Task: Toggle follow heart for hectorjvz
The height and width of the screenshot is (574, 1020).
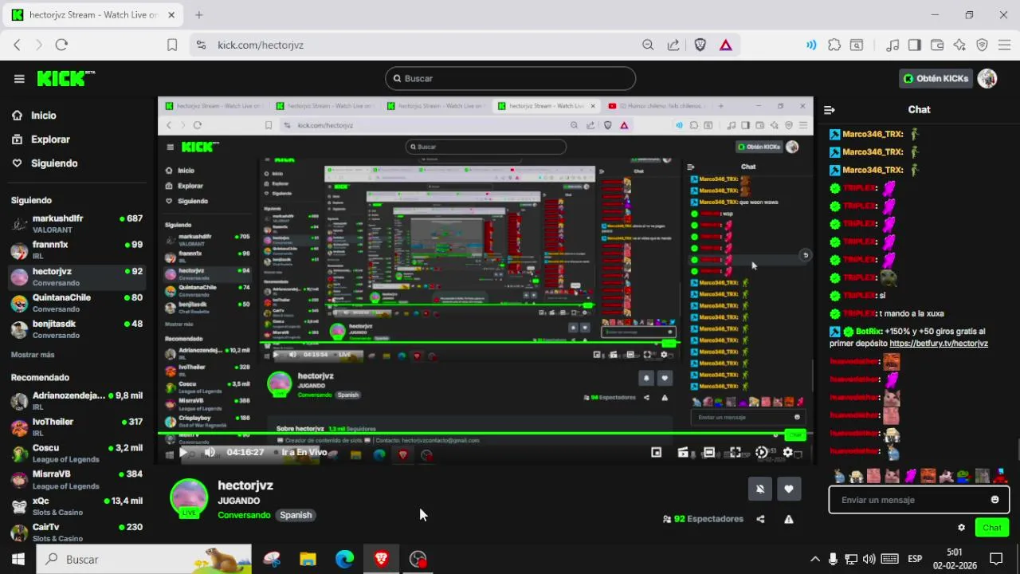Action: pos(789,489)
